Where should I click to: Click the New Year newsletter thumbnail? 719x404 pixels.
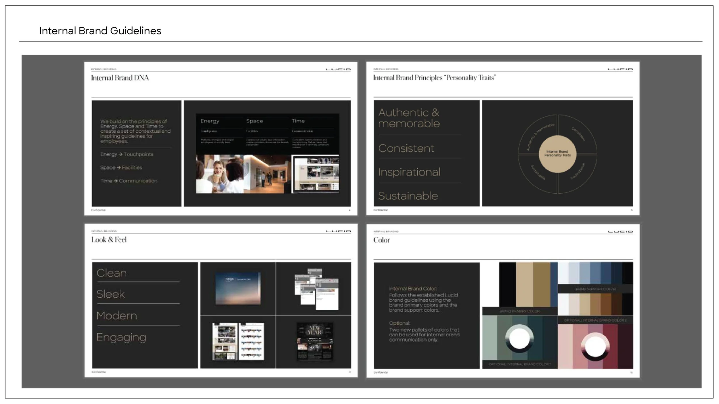[314, 341]
